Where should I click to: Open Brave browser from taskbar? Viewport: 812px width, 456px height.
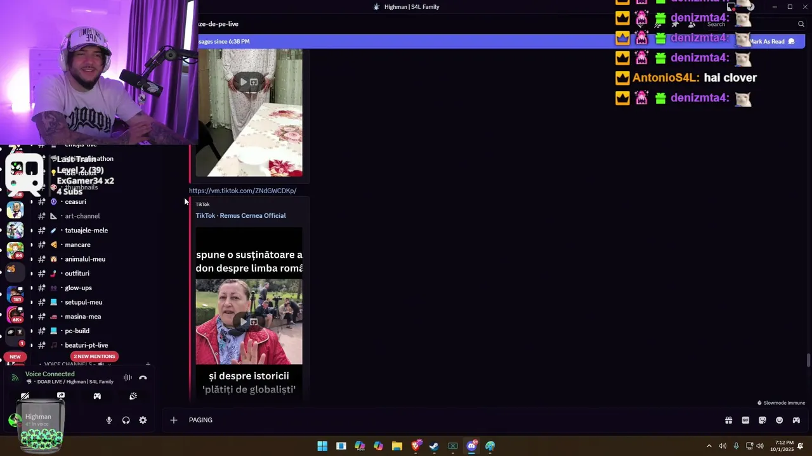416,446
